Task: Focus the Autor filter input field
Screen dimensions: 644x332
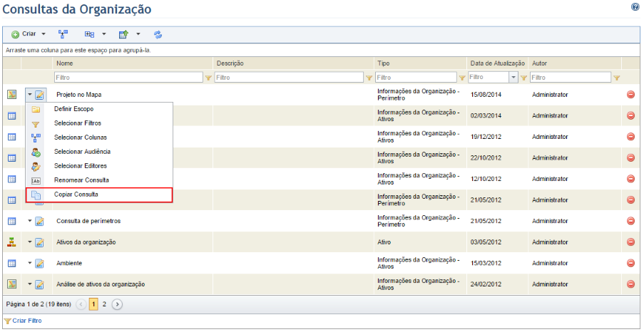Action: 571,77
